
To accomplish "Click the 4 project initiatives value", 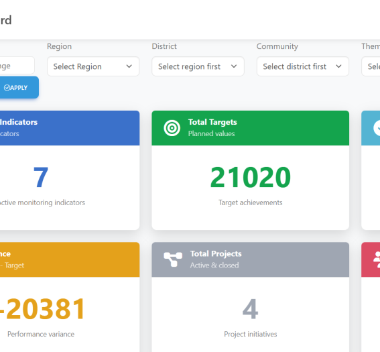I will point(251,309).
